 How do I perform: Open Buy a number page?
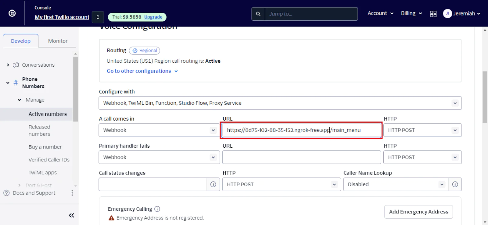[x=45, y=147]
